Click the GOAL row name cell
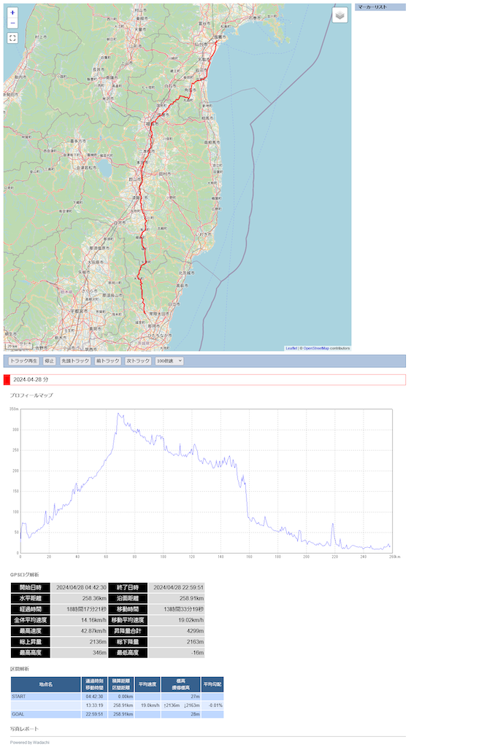This screenshot has width=503, height=747. click(x=46, y=715)
